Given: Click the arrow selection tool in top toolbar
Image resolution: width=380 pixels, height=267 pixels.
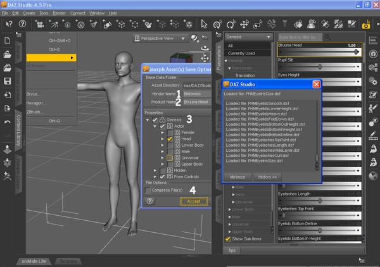Looking at the screenshot, I should pyautogui.click(x=204, y=25).
